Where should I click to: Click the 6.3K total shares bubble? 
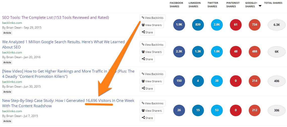(x=277, y=25)
